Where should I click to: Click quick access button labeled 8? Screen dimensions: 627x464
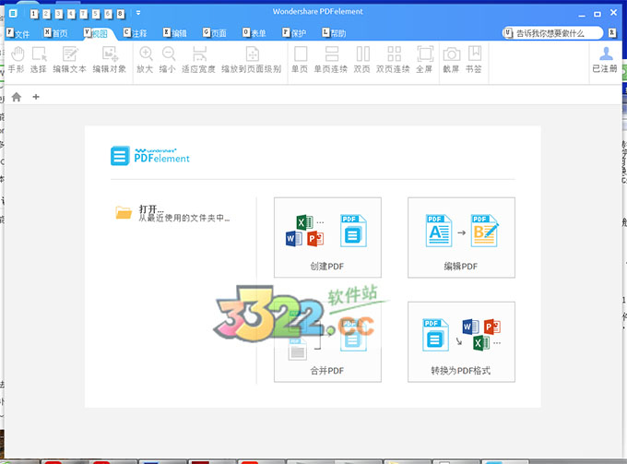click(x=121, y=15)
